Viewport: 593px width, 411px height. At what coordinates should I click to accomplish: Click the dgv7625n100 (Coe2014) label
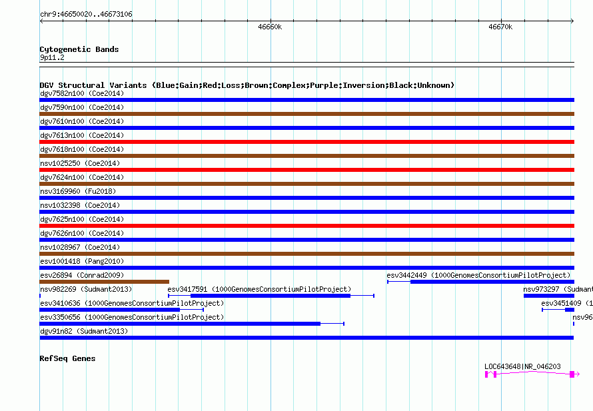pyautogui.click(x=82, y=219)
